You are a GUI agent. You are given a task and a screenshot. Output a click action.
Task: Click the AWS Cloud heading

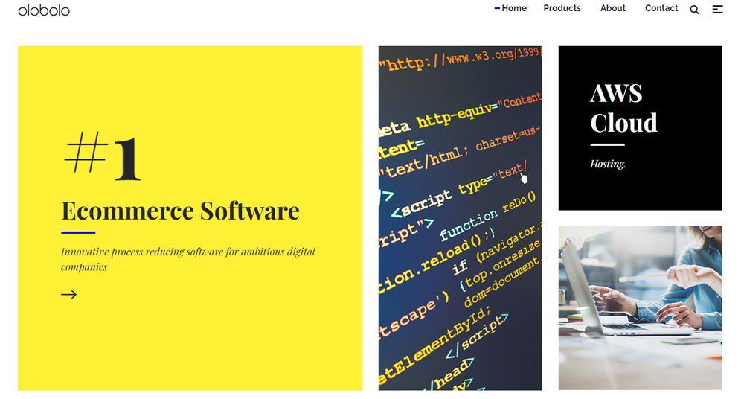[623, 108]
